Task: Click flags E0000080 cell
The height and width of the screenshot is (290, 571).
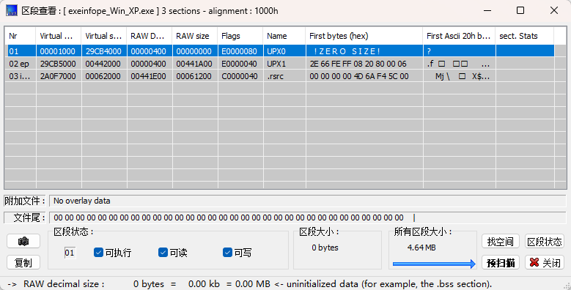Action: click(x=240, y=51)
